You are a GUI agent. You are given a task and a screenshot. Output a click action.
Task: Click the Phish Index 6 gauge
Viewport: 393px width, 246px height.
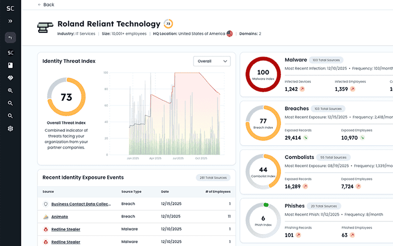[263, 220]
